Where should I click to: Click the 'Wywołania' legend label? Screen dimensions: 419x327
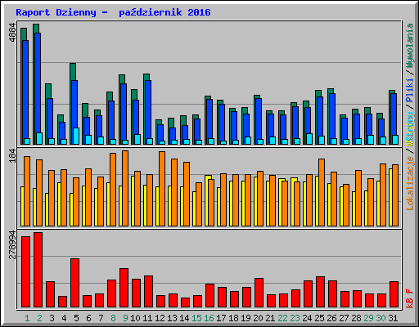(410, 46)
